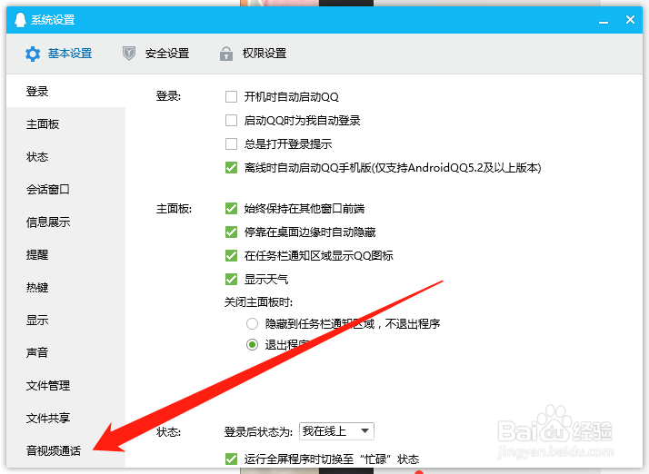Viewport: 649px width, 474px height.
Task: Switch to the 权限设置 tab
Action: (253, 54)
